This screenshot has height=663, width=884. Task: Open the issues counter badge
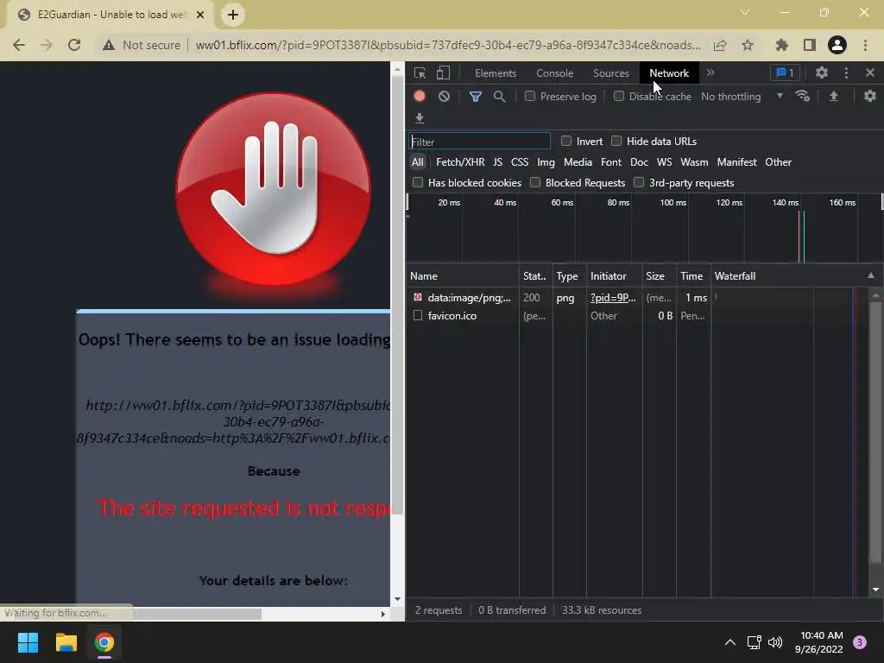pos(786,73)
